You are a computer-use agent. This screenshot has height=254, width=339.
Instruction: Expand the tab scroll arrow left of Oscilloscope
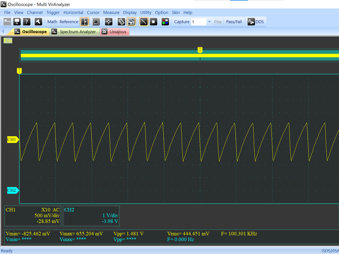4,32
